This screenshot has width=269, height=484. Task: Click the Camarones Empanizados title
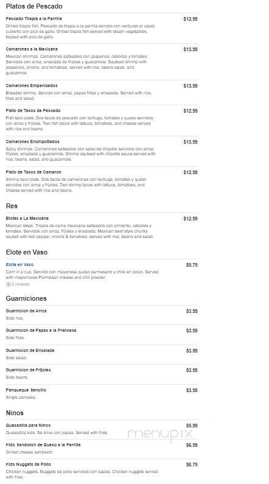pos(32,85)
